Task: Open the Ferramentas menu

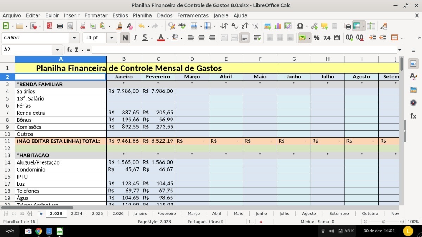Action: (x=193, y=15)
